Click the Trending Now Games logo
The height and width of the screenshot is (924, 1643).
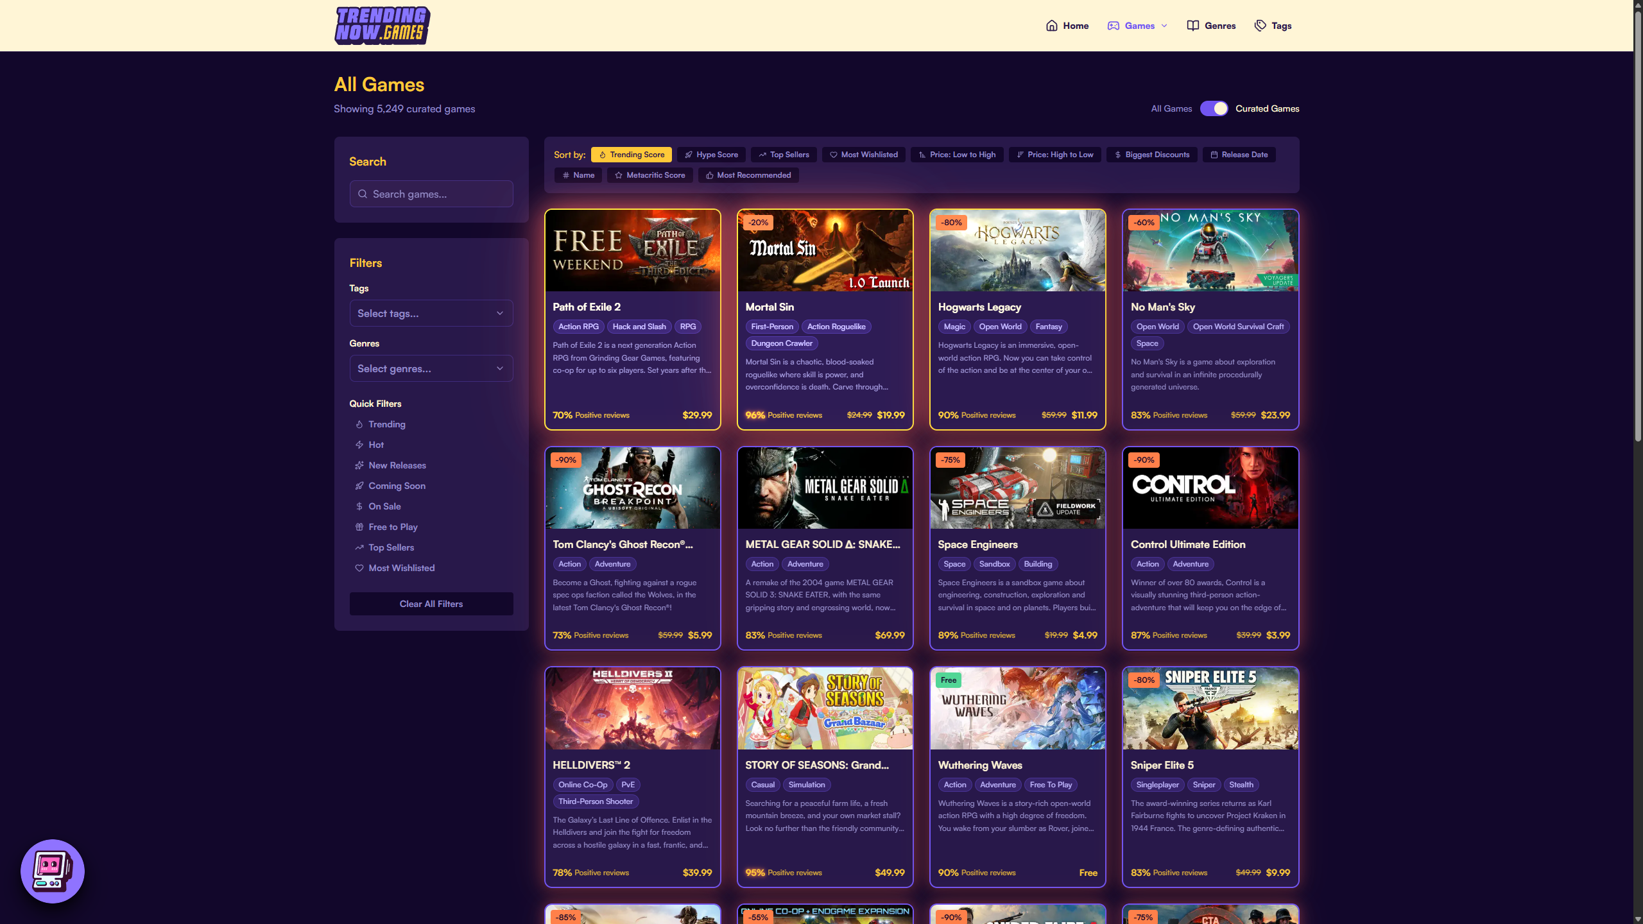tap(382, 26)
